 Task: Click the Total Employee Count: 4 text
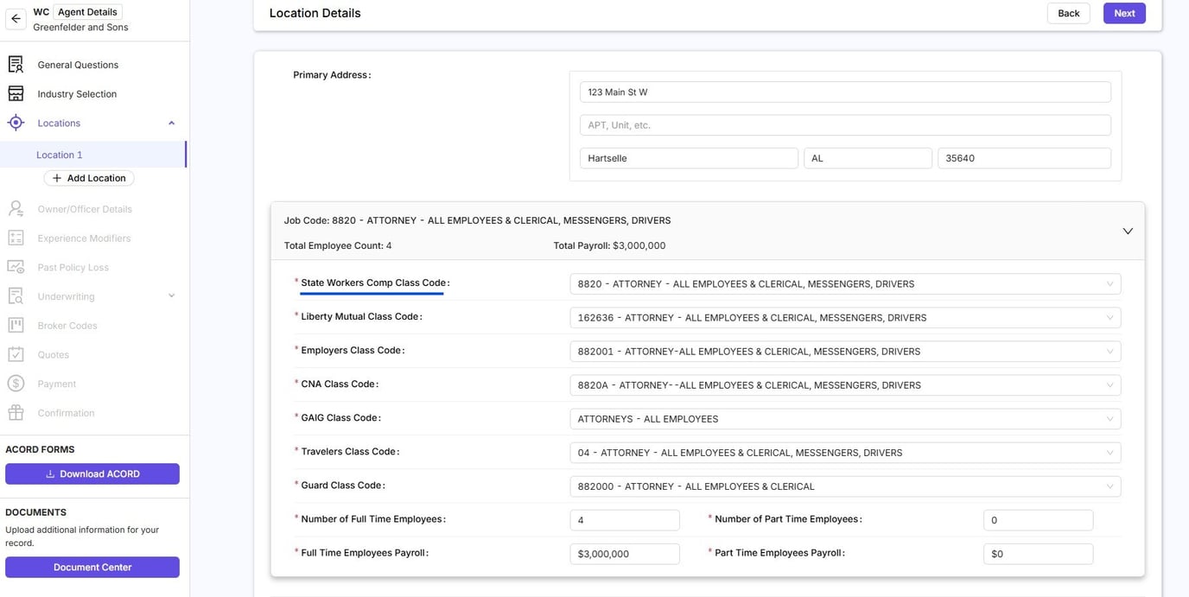click(338, 245)
